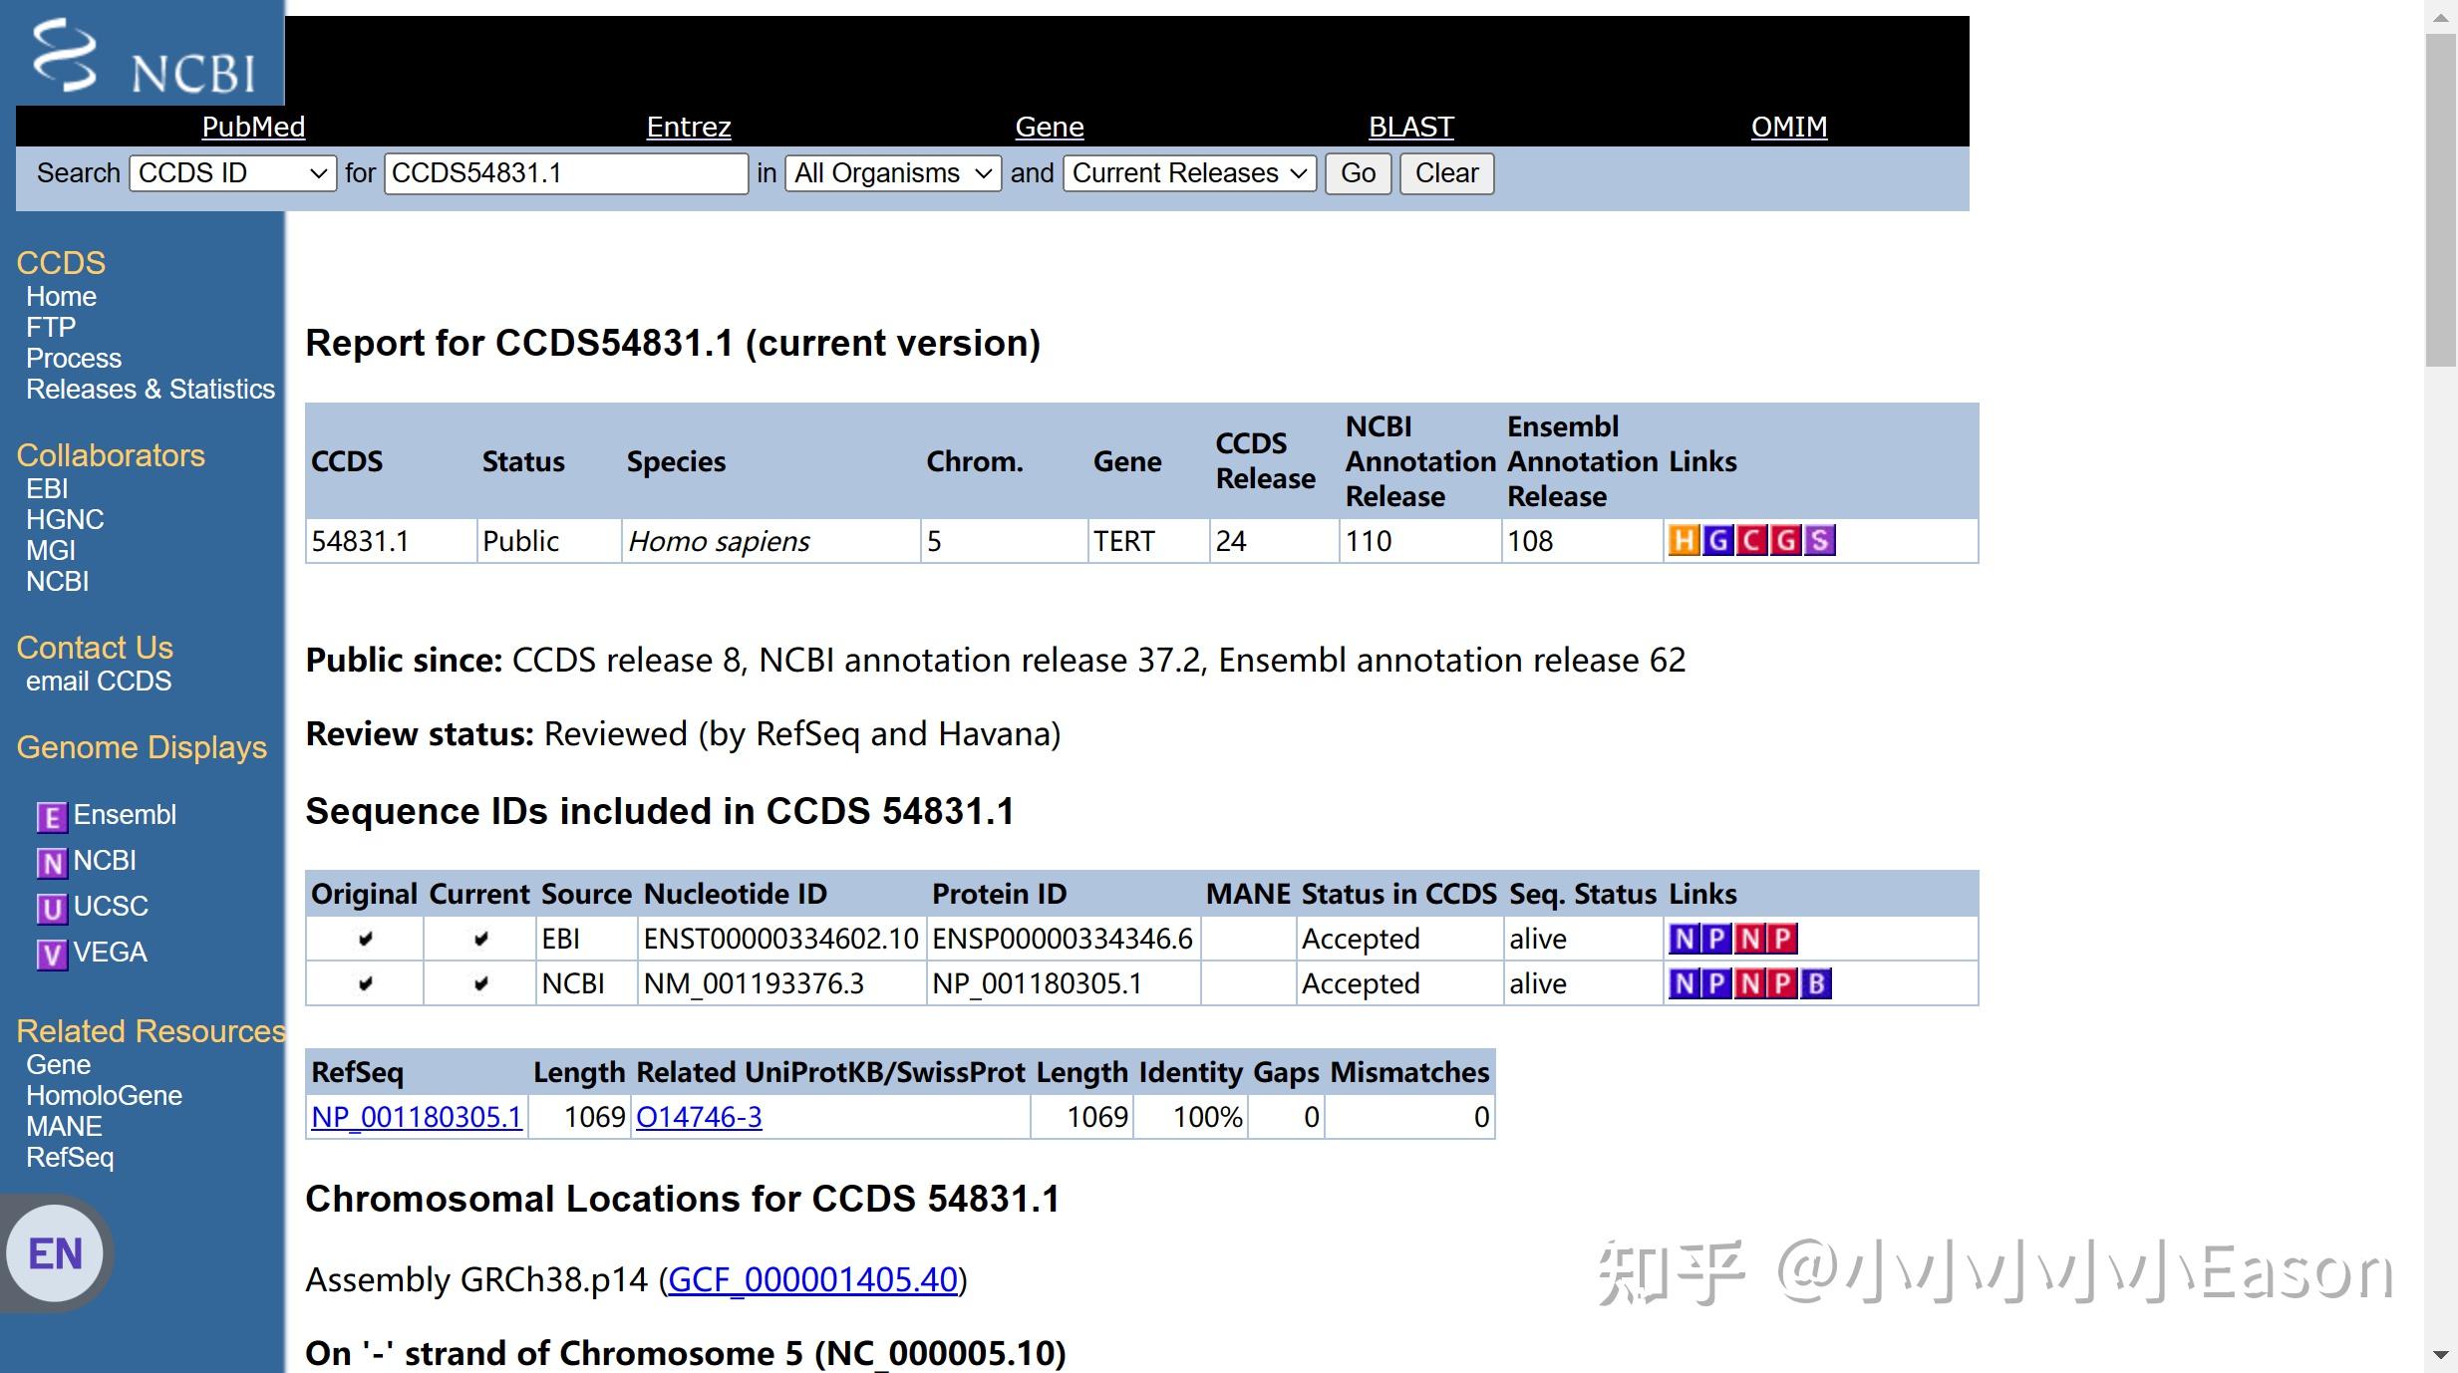
Task: Click the orange H link icon in TERT row
Action: pos(1685,540)
